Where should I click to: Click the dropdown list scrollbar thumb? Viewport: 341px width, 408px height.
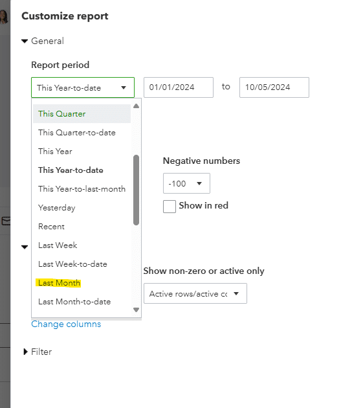coord(136,190)
